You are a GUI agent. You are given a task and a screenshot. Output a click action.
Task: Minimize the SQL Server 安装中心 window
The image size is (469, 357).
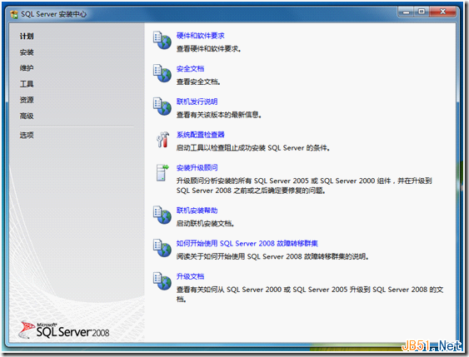406,12
